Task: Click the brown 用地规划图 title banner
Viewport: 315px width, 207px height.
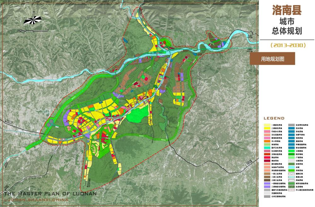Action: point(272,59)
